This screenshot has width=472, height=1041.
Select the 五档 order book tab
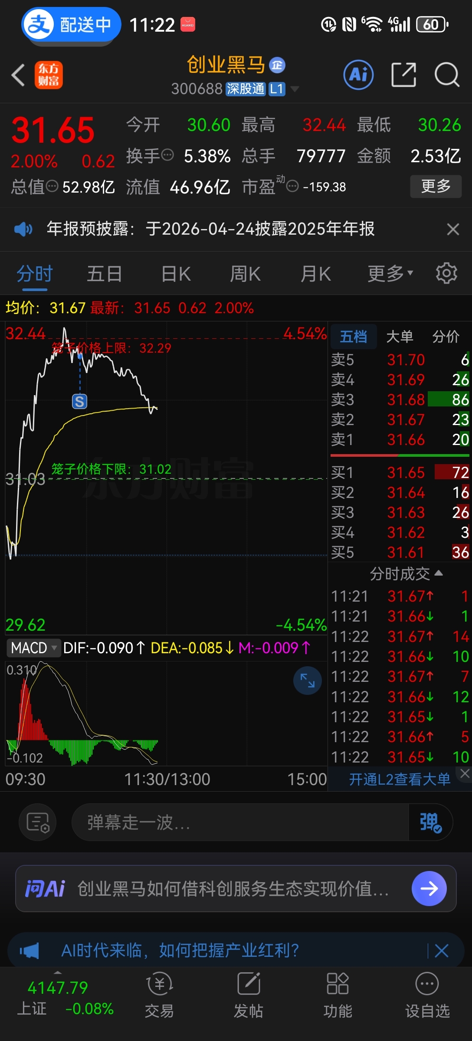(x=354, y=337)
